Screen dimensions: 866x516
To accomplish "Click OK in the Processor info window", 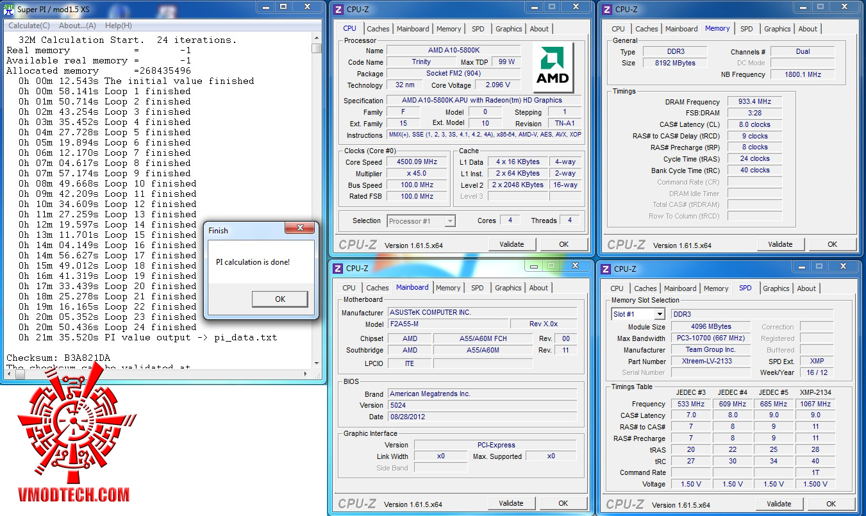I will (563, 244).
